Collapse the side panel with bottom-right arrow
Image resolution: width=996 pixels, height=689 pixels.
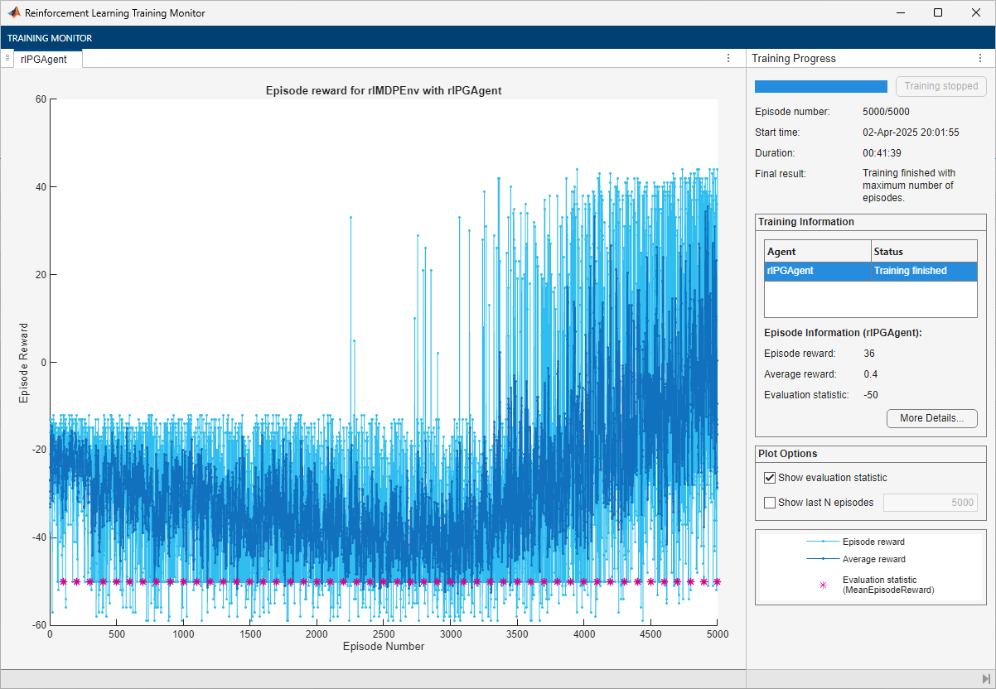986,678
